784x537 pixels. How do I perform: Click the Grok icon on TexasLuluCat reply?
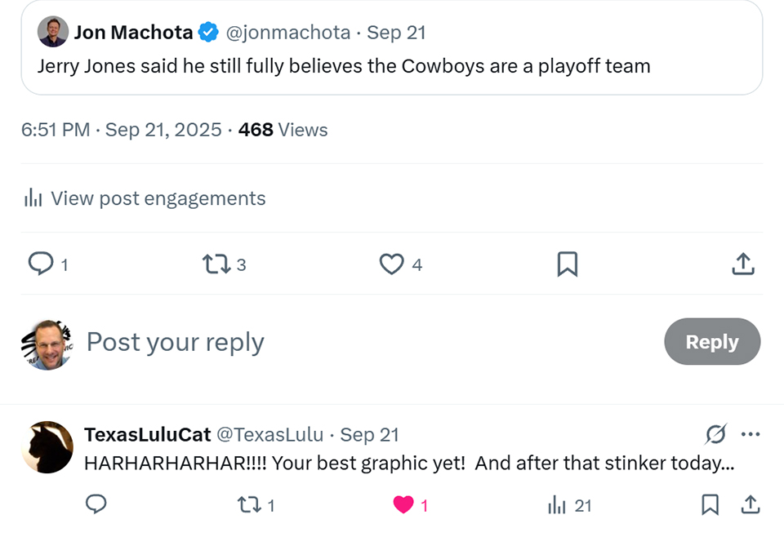715,434
